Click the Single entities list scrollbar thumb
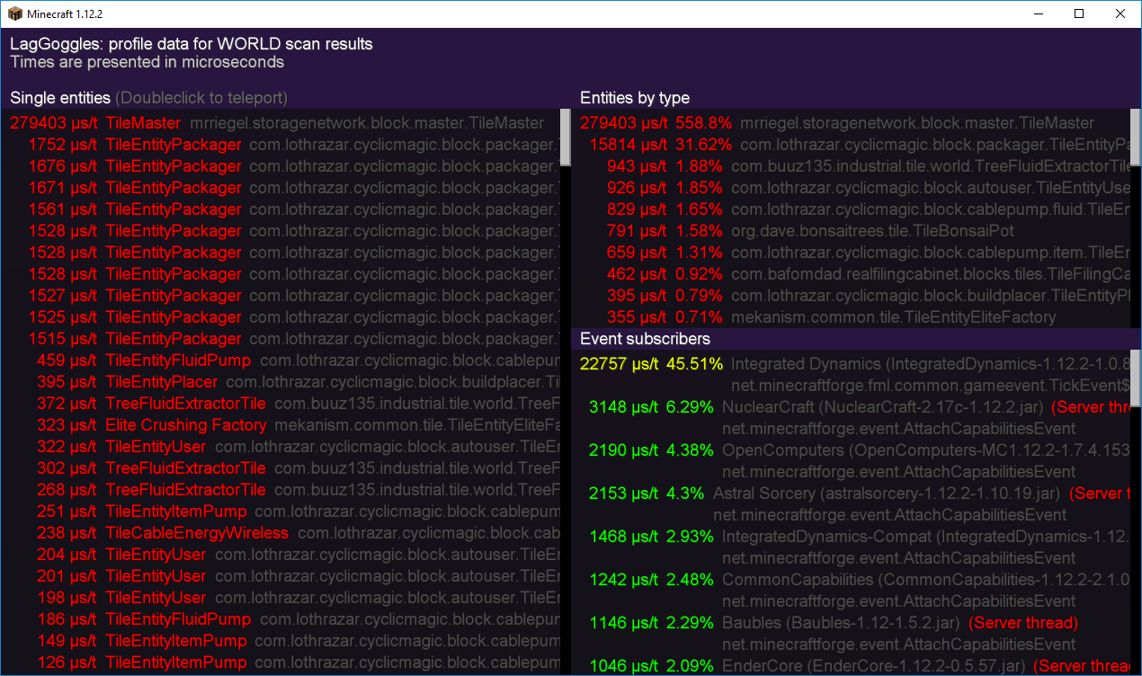The image size is (1142, 676). 566,138
